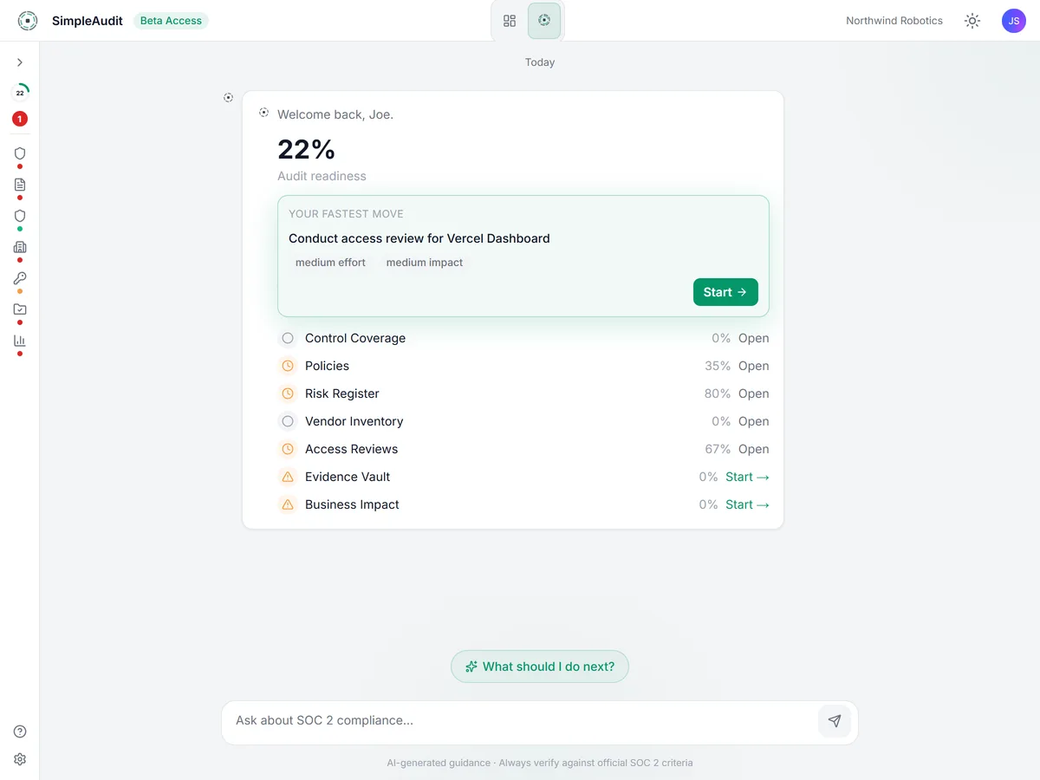Screen dimensions: 1040x780
Task: Focus the Ask about SOC 2 compliance field
Action: pos(520,721)
